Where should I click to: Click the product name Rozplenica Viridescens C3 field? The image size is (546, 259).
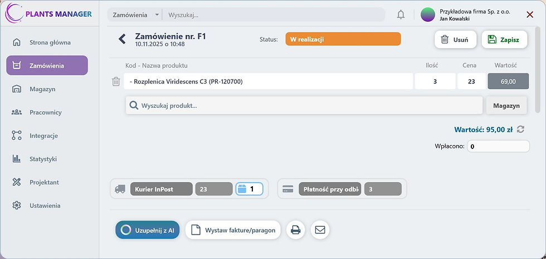[269, 82]
